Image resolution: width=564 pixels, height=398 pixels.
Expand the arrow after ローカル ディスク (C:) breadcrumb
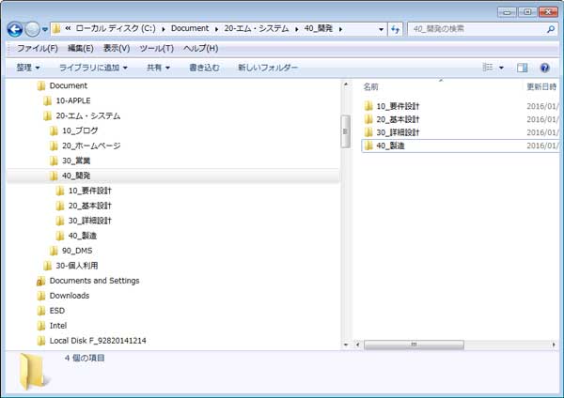(164, 29)
